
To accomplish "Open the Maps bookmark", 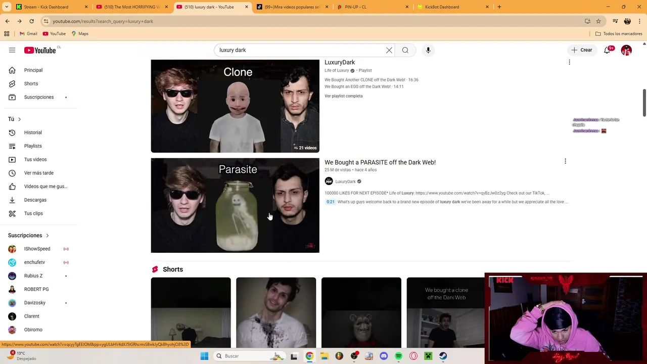I will pos(80,34).
